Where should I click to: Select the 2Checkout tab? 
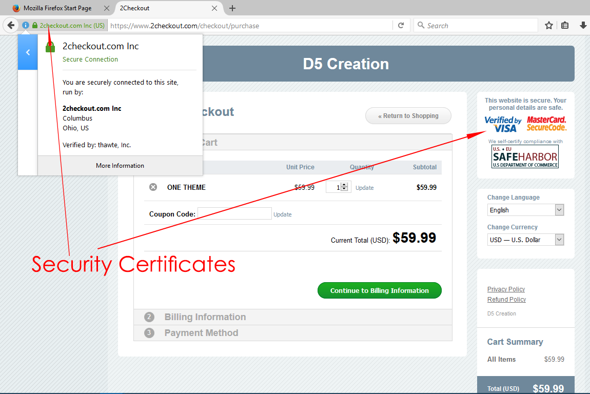point(169,8)
